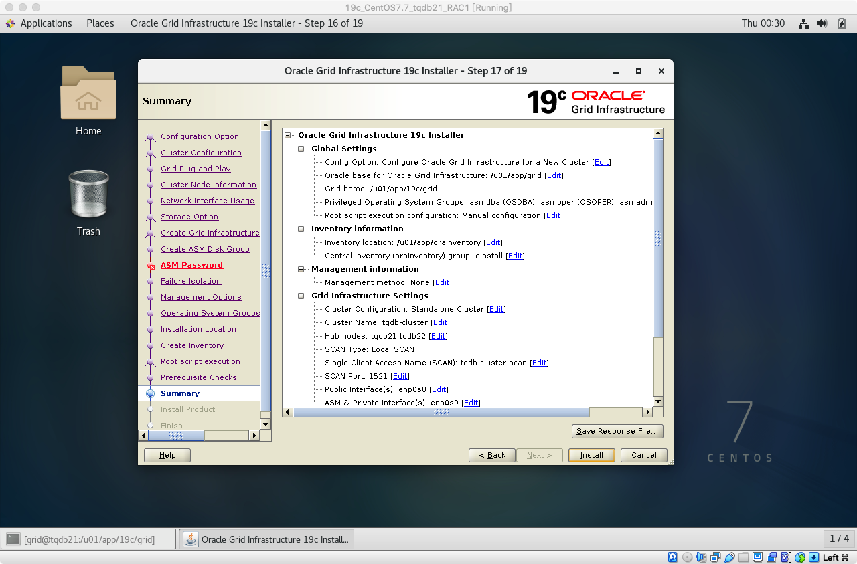Edit the Public Interface enp0s8
This screenshot has width=857, height=564.
[439, 389]
